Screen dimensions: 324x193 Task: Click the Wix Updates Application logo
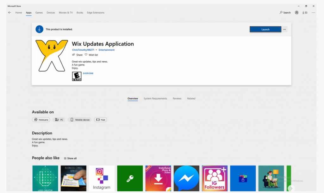click(x=52, y=56)
